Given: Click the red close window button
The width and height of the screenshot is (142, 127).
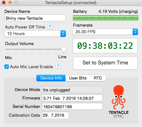Looking at the screenshot, I should click(x=4, y=3).
